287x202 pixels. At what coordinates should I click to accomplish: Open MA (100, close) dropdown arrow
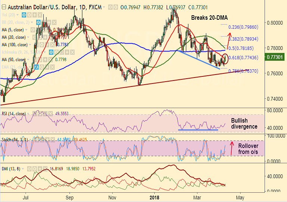30,45
